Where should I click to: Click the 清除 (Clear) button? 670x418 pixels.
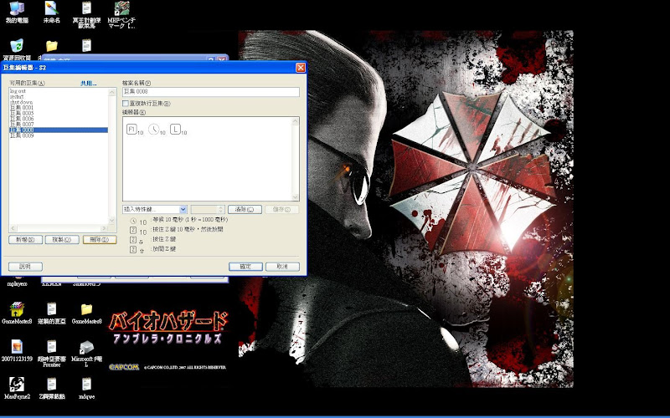245,210
